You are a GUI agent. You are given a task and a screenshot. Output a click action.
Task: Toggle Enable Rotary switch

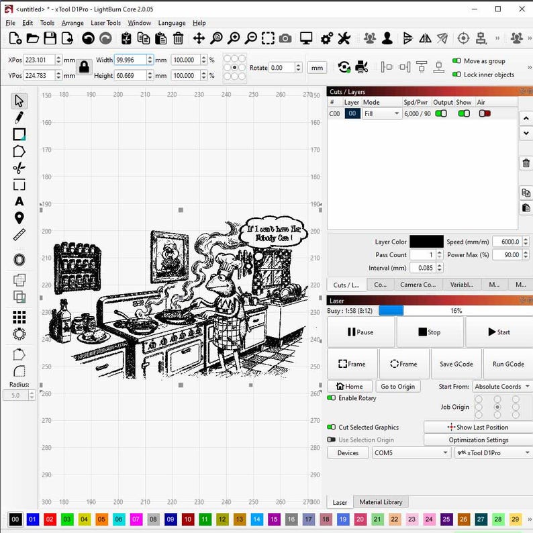[331, 397]
